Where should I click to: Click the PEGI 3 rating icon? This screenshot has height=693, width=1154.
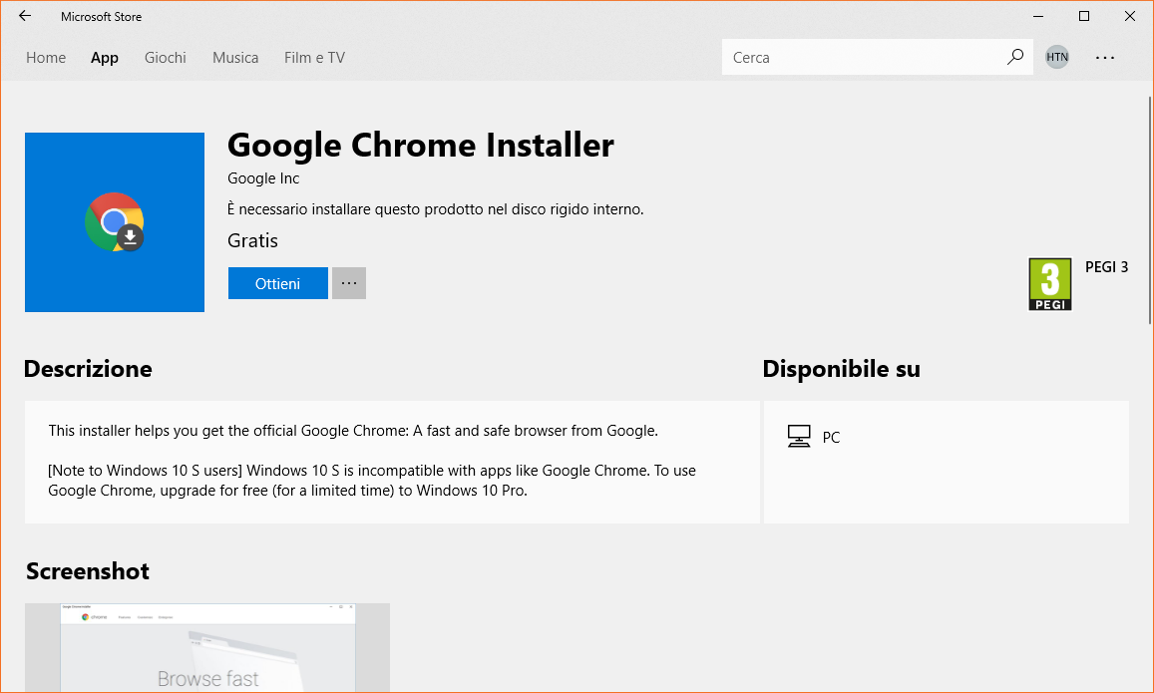click(x=1050, y=283)
